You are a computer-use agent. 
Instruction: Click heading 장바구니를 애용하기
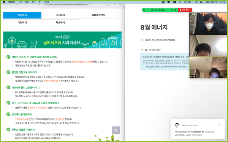click(x=22, y=114)
